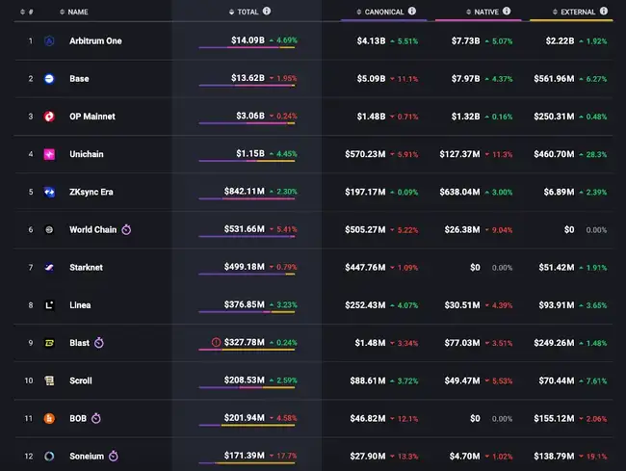Click the info icon next to TOTAL

[267, 12]
